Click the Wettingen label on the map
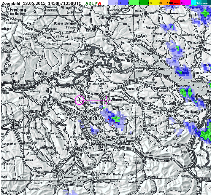Viewport: 211px width, 195px height. pos(68,102)
